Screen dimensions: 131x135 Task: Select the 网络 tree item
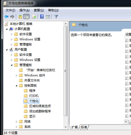27,122
